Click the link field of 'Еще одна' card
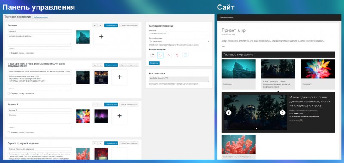This screenshot has height=163, width=344. (40, 48)
